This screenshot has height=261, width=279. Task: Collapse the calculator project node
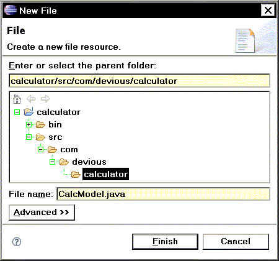17,112
